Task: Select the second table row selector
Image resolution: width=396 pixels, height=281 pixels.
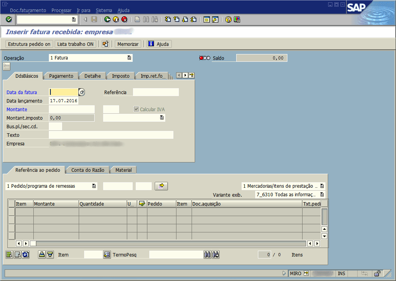Action: [x=12, y=220]
